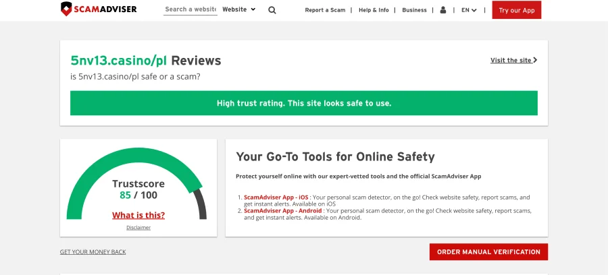Click the green High trust rating banner
Viewport: 608px width, 275px height.
(x=303, y=103)
